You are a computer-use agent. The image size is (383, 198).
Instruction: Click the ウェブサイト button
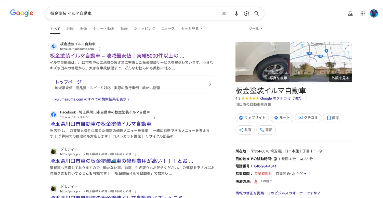tap(252, 118)
